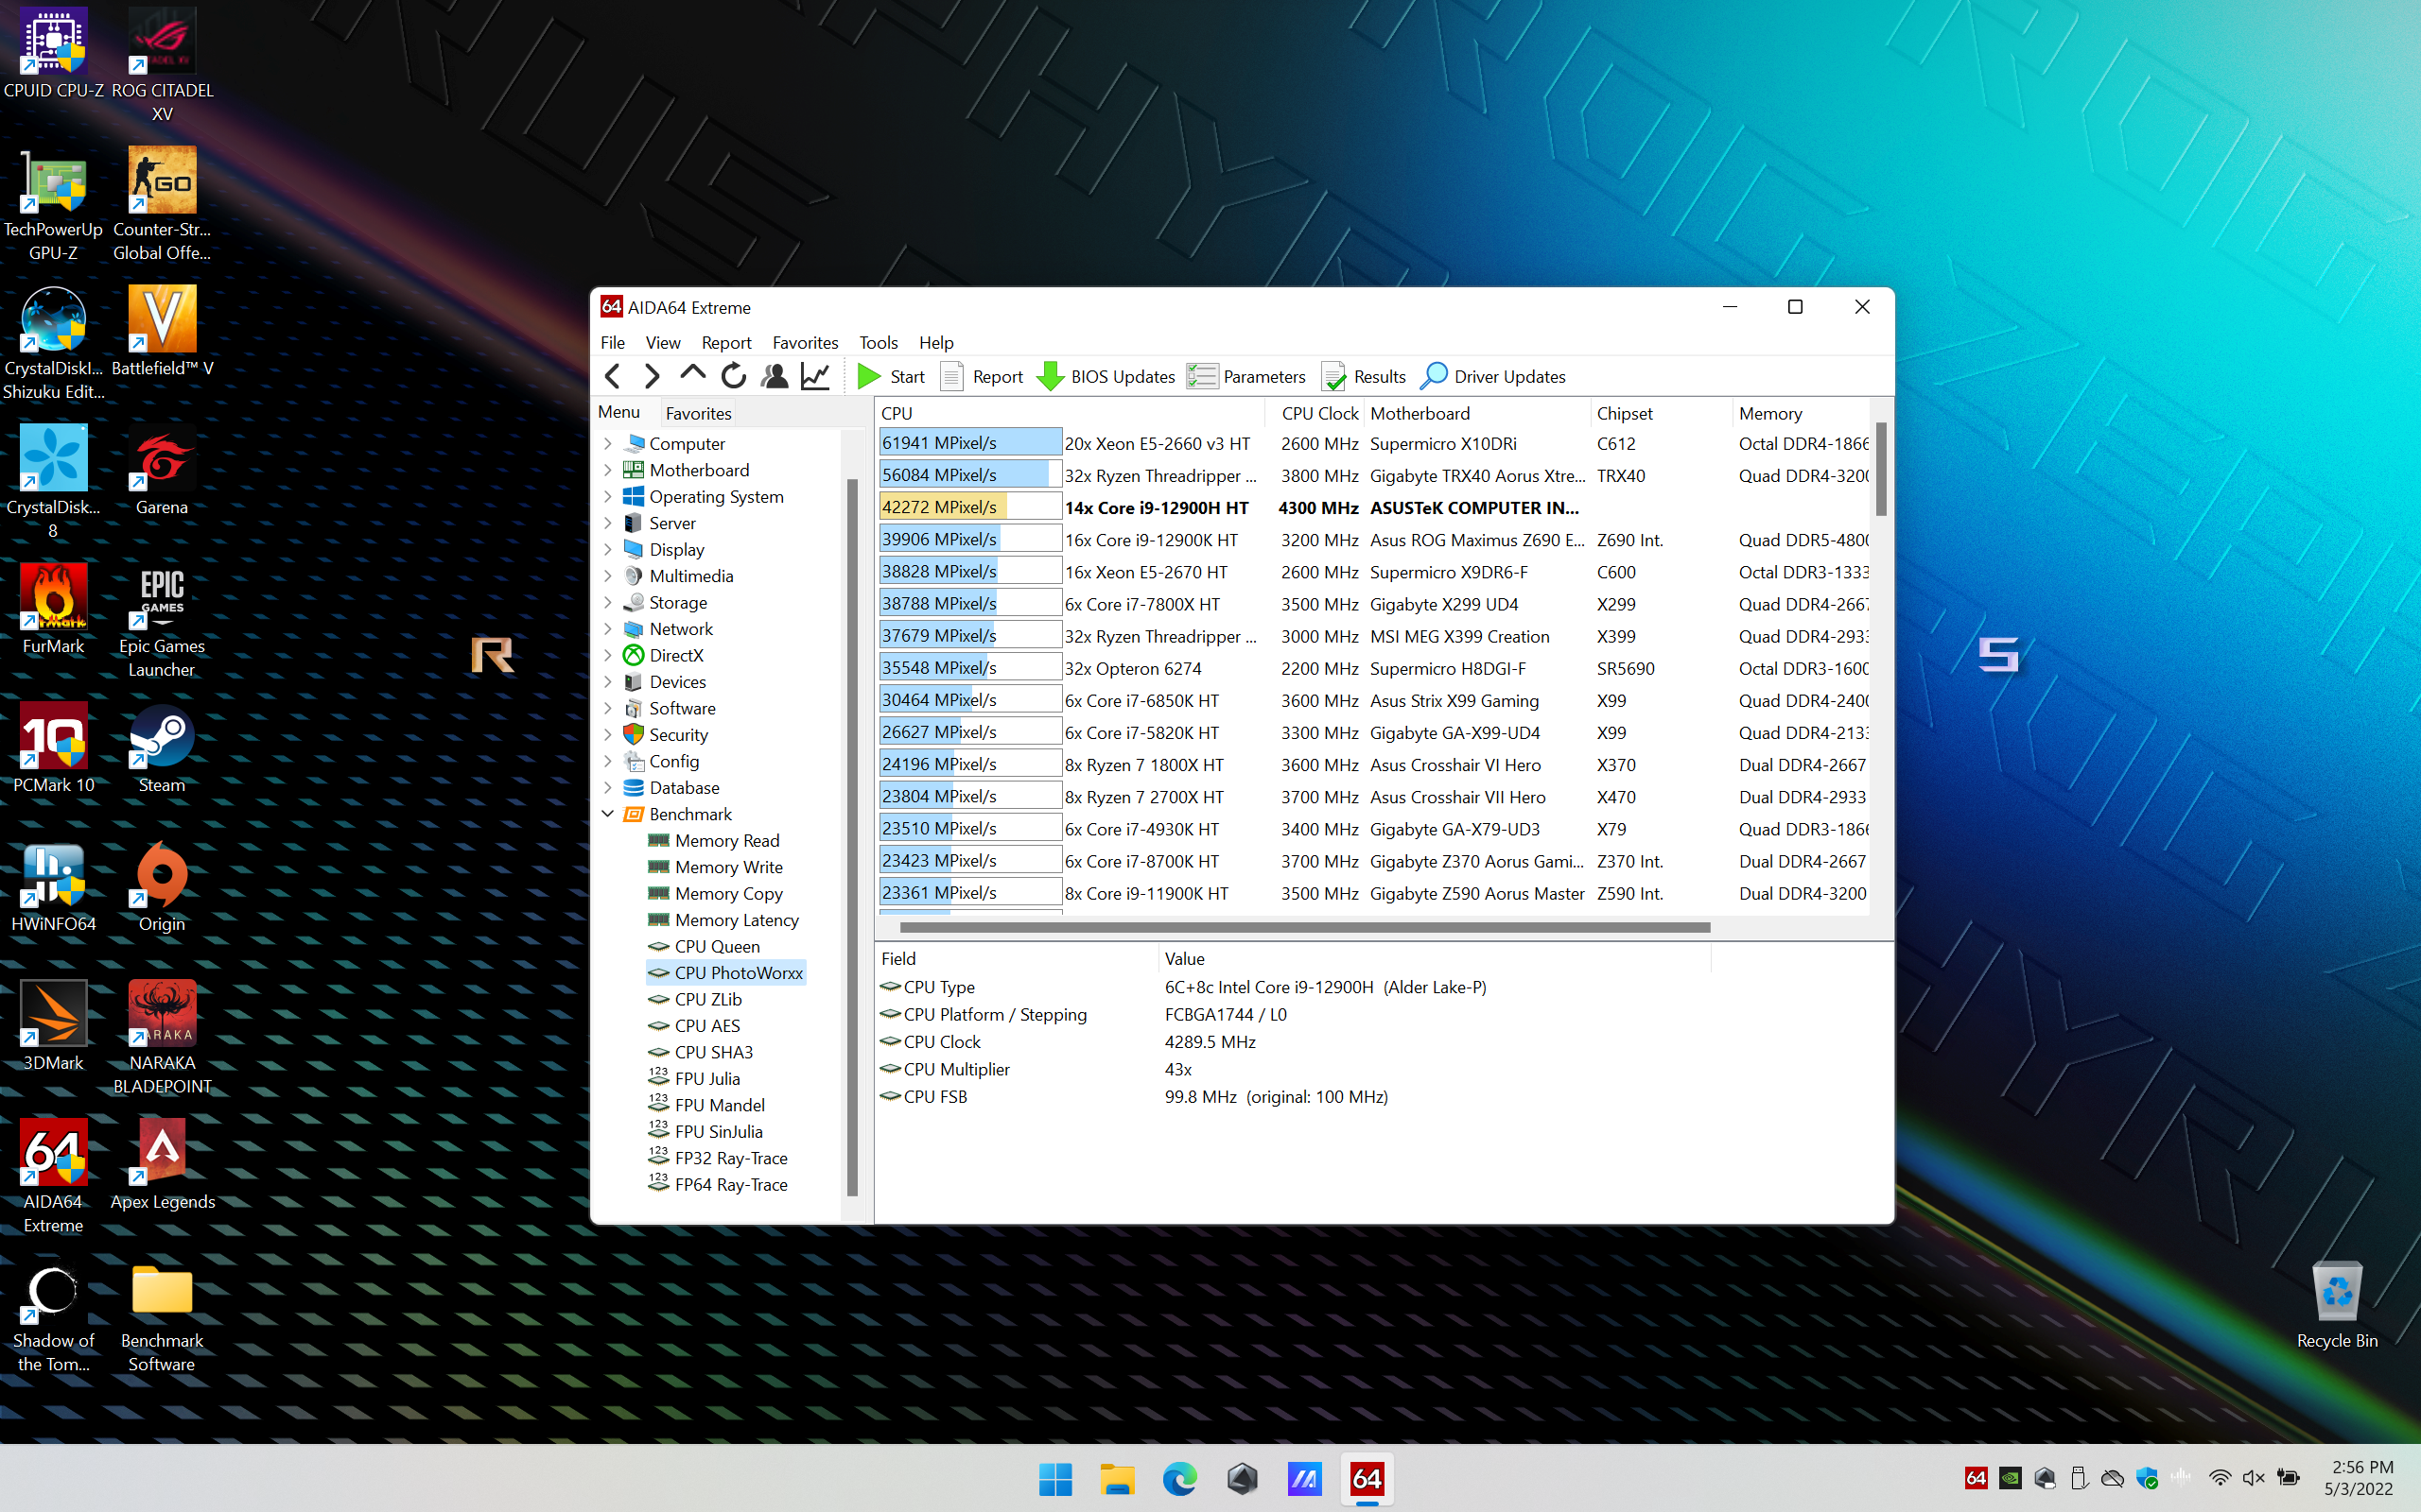Click the AIDA64 system tray icon

[1975, 1478]
